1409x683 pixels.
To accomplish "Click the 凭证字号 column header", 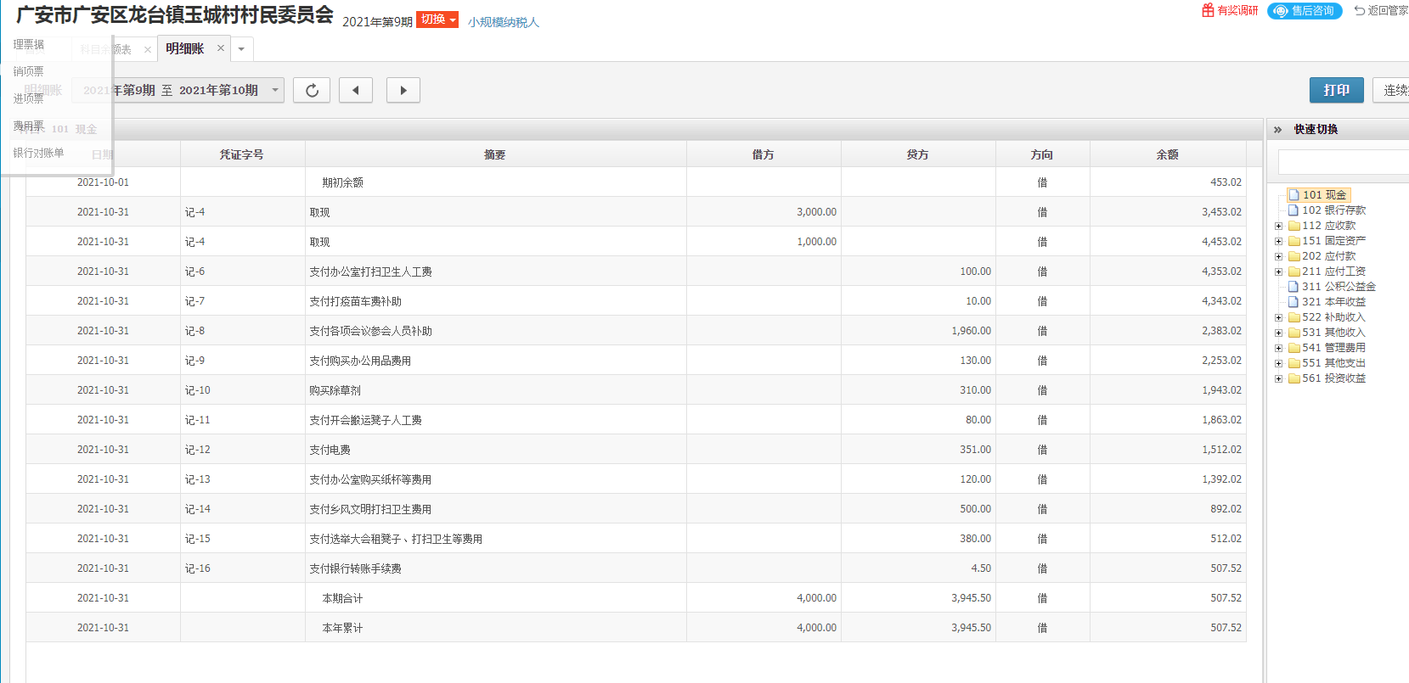I will pyautogui.click(x=242, y=154).
